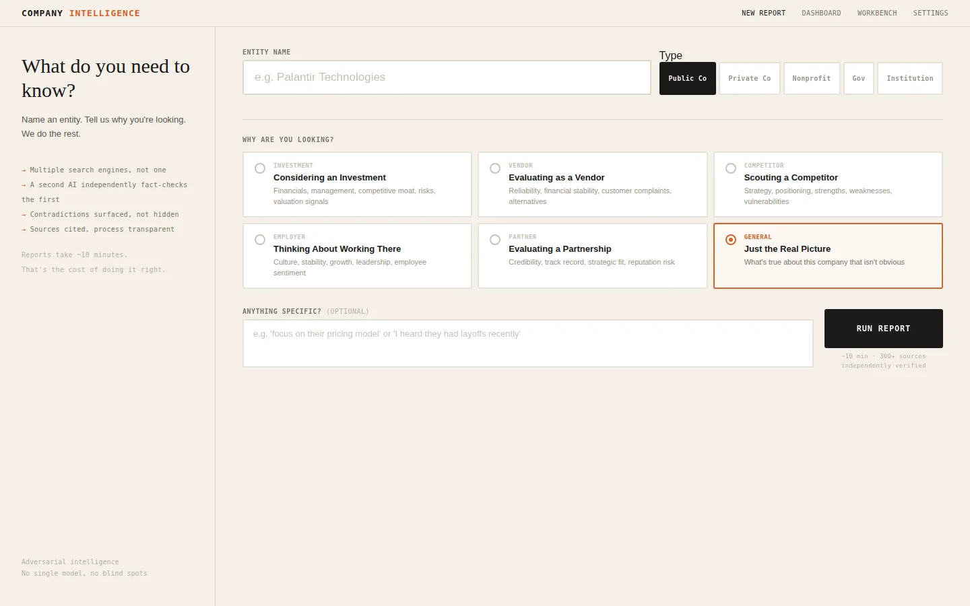Click the Company Intelligence logo
Screen dimensions: 970x606
click(81, 13)
